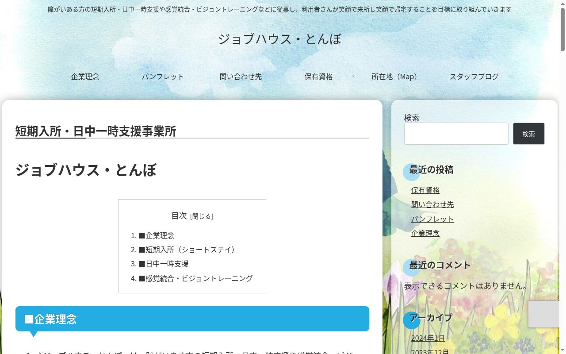Screen dimensions: 566x354
Task: Click the text 表示できるコメントはありません。
Action: [x=467, y=286]
